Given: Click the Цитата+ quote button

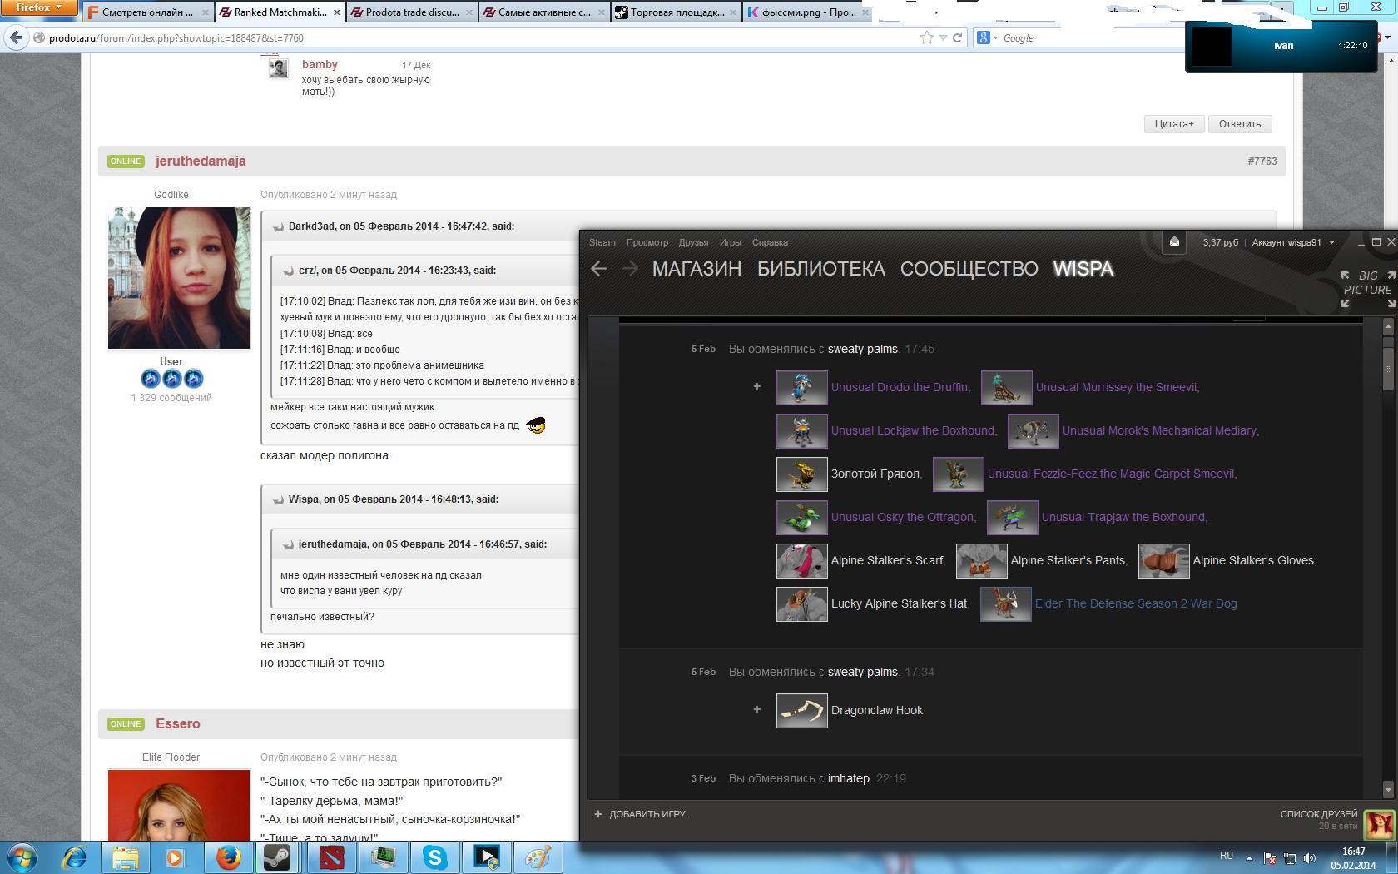Looking at the screenshot, I should (x=1173, y=124).
